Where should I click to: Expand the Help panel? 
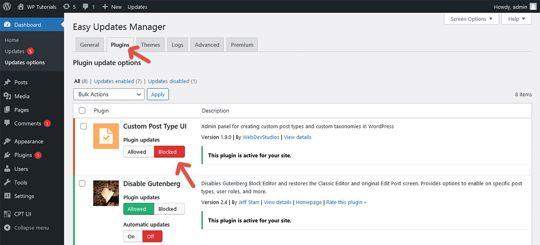click(517, 19)
